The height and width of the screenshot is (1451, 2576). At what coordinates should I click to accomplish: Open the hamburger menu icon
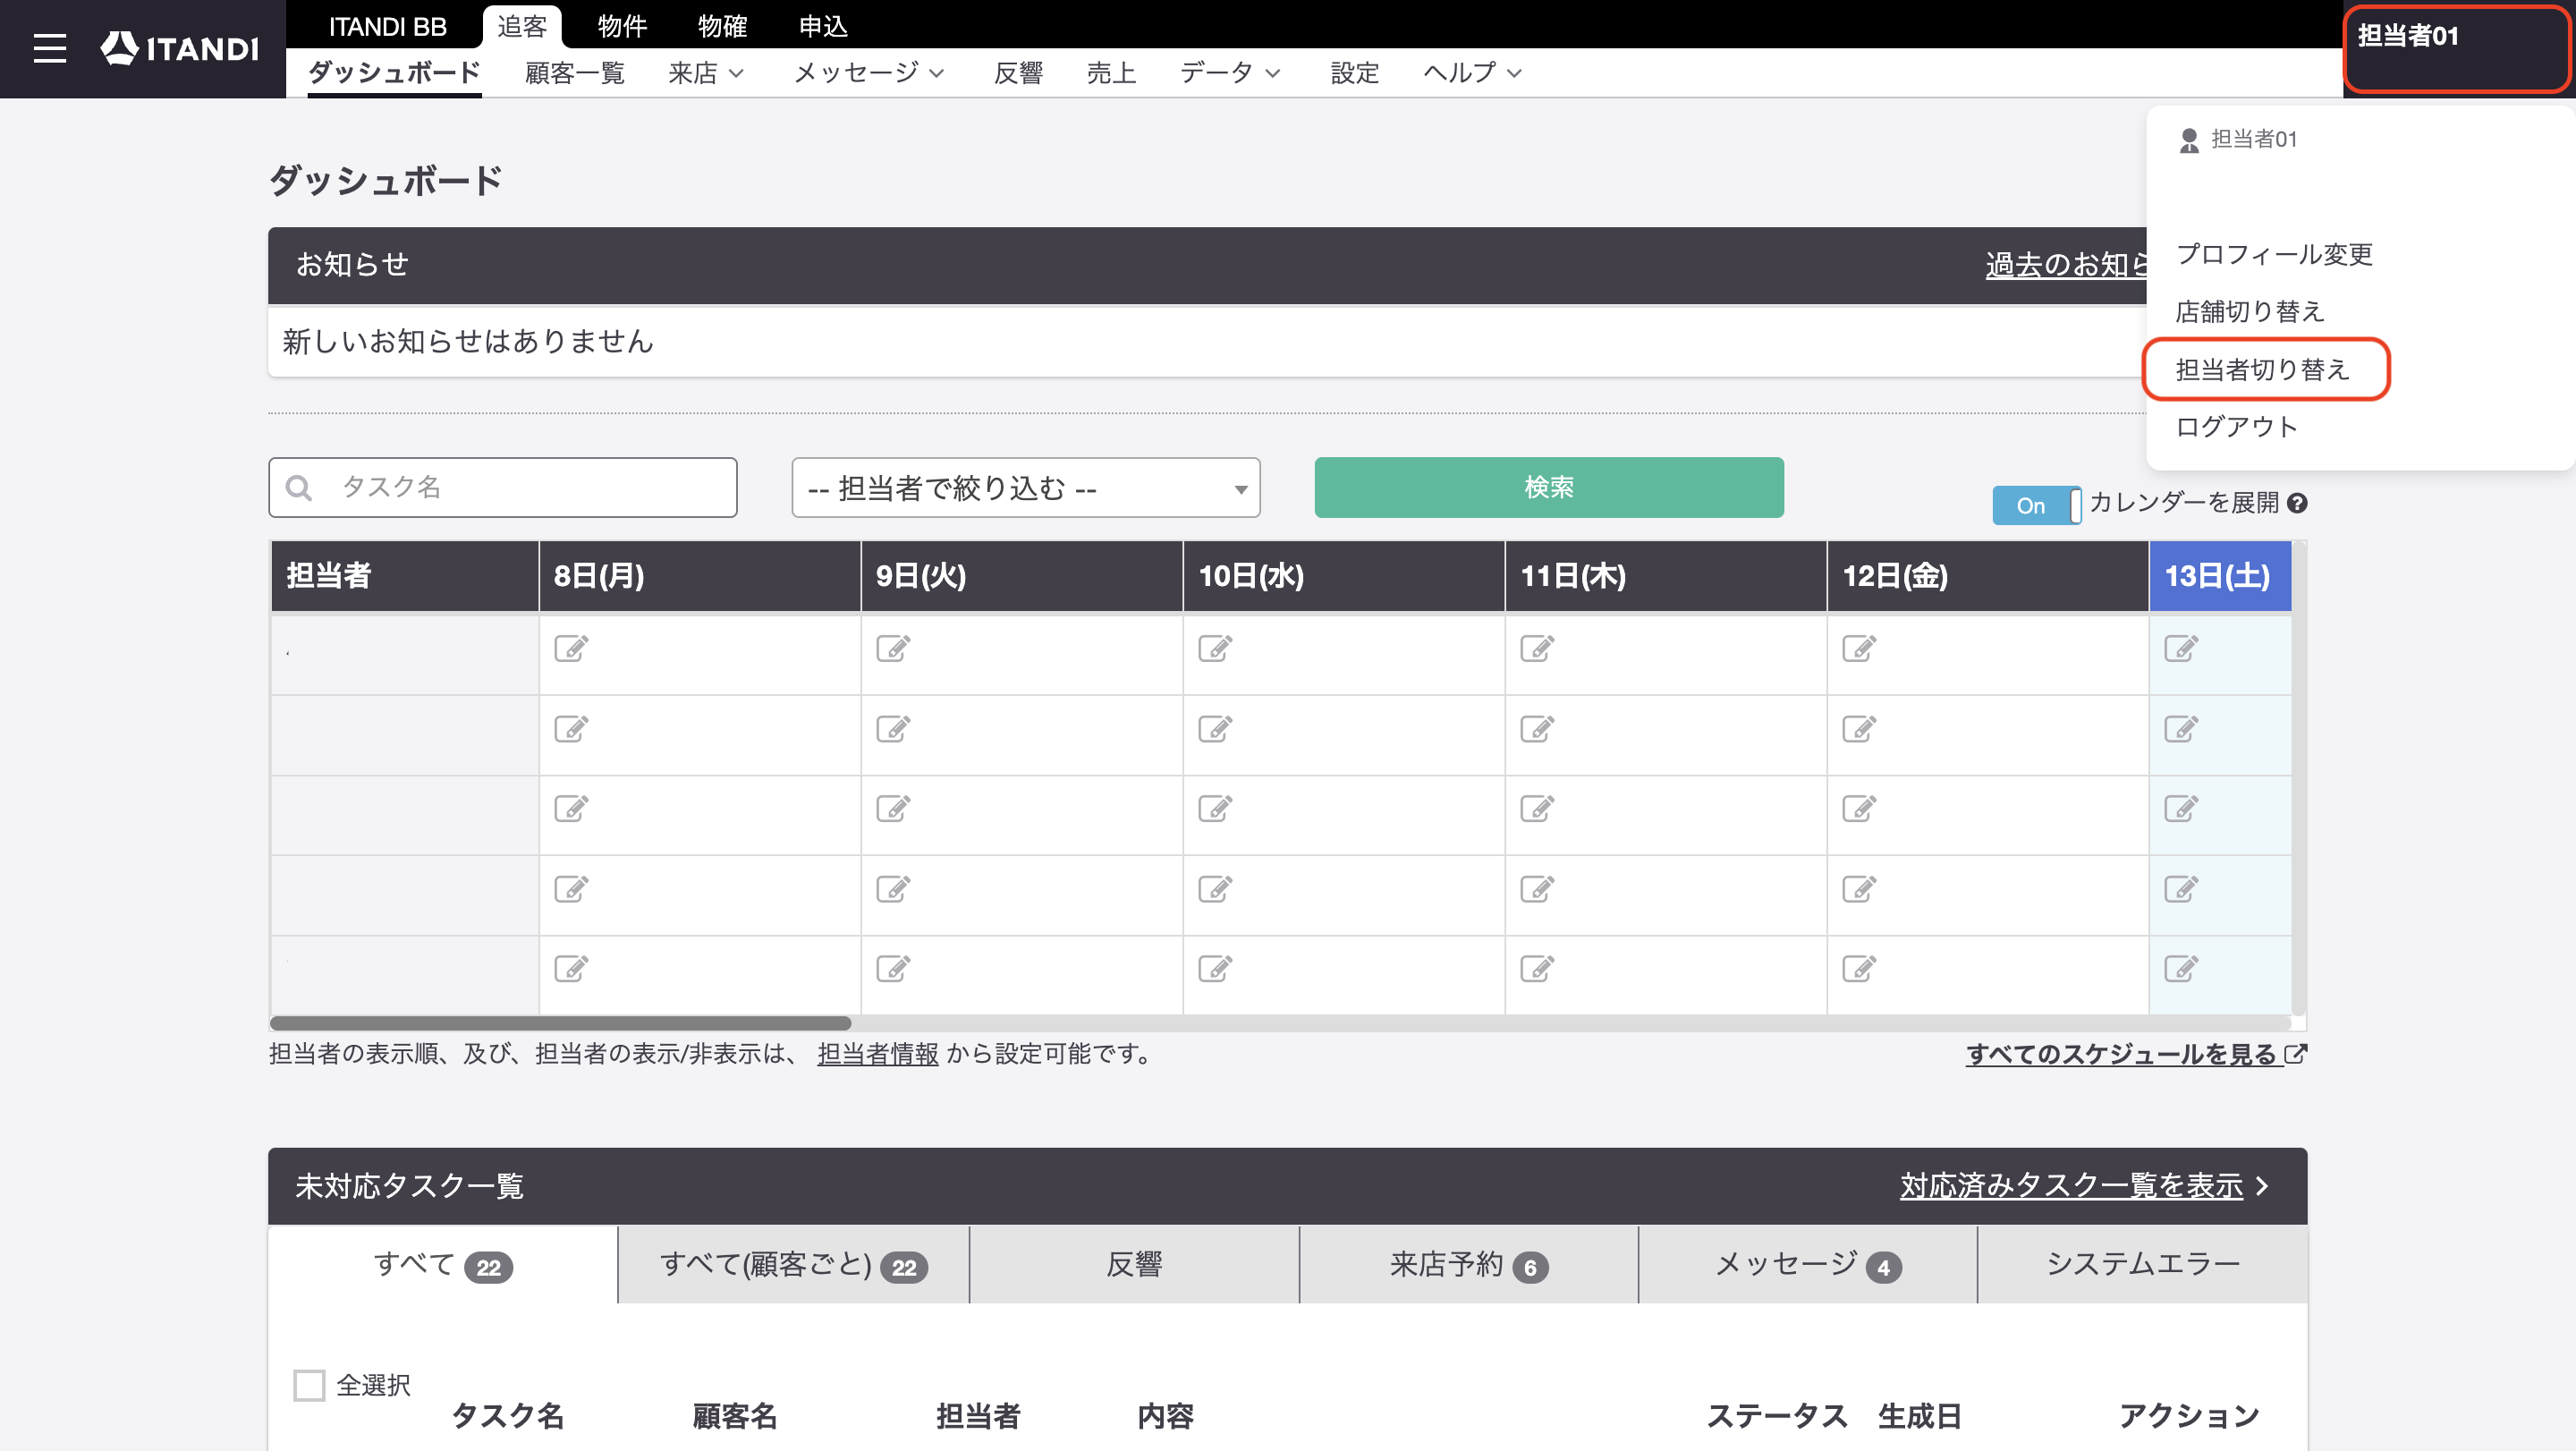[x=49, y=48]
